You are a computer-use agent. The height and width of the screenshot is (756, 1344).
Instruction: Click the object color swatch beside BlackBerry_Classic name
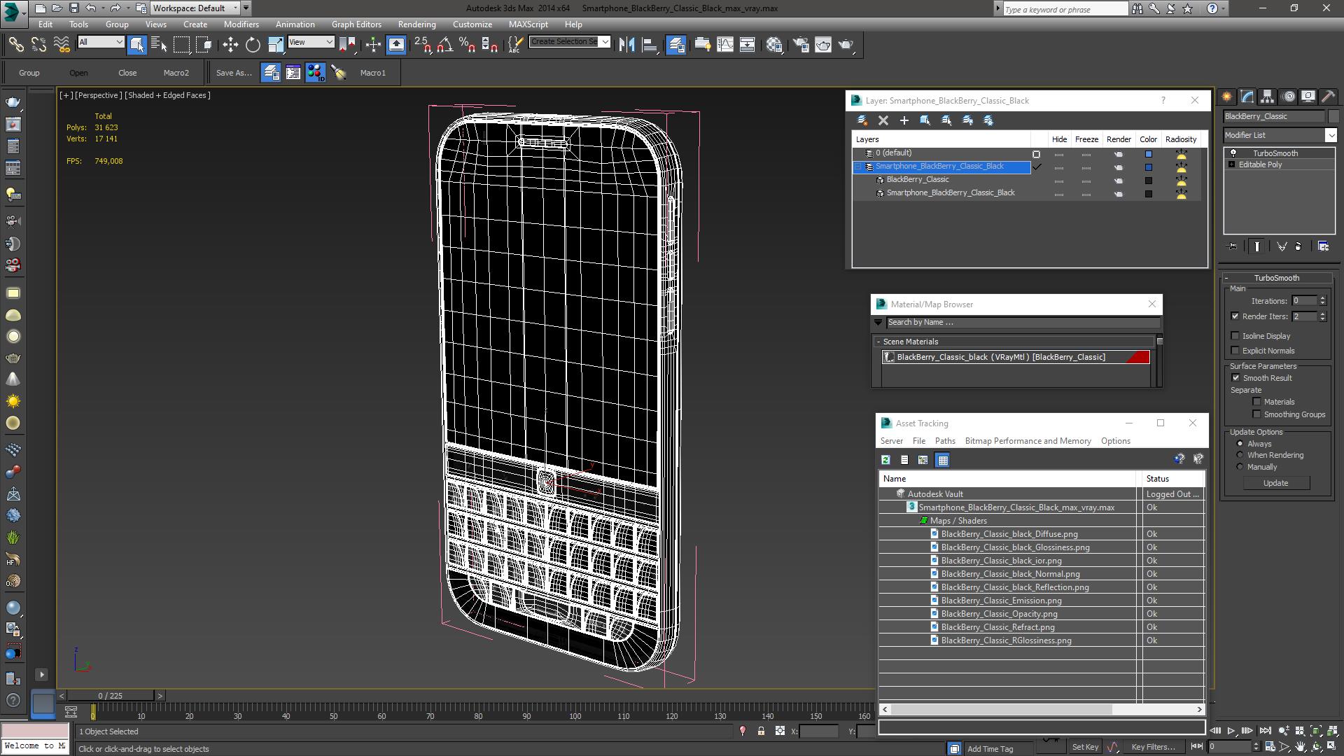coord(1333,116)
